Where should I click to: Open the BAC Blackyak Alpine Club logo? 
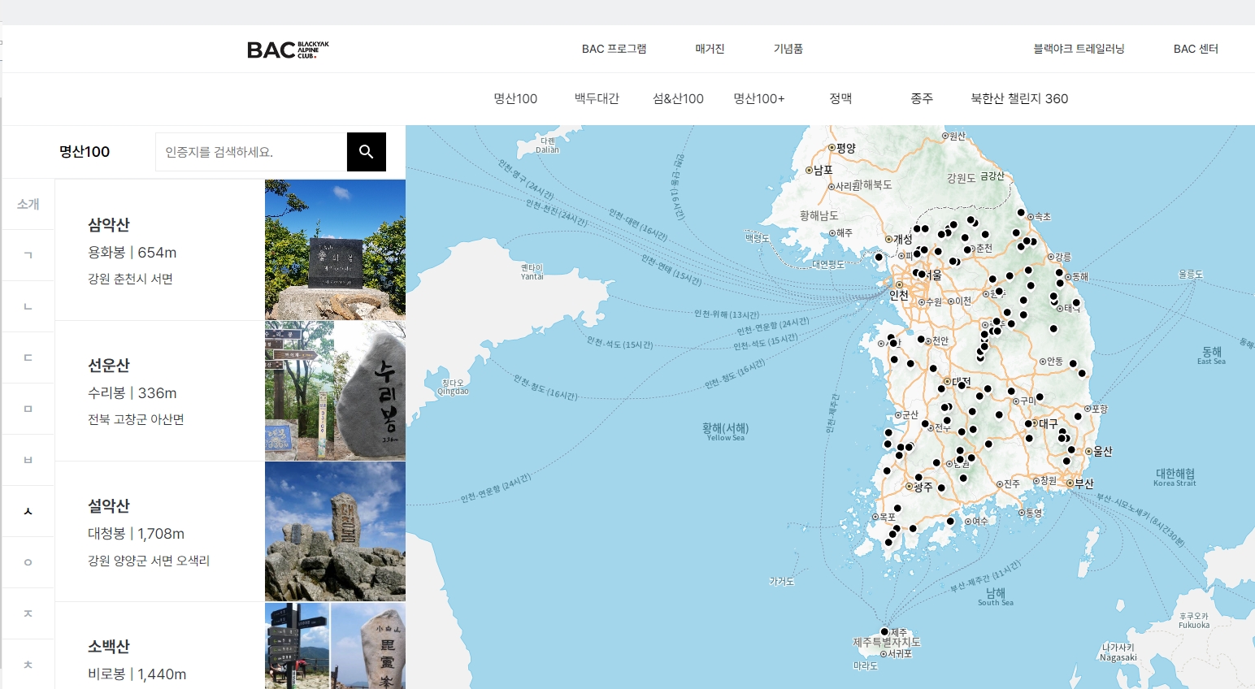288,50
